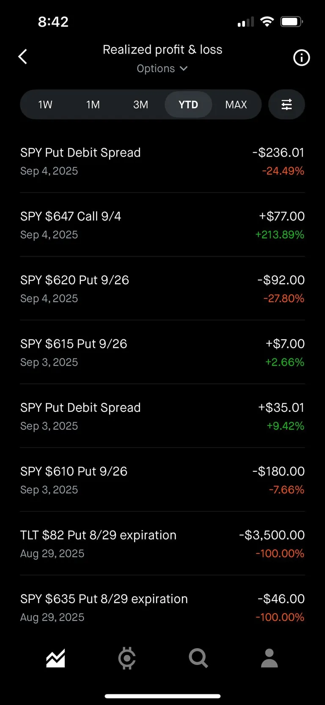Open the search magnifier tab
This screenshot has height=705, width=325.
coord(198,658)
